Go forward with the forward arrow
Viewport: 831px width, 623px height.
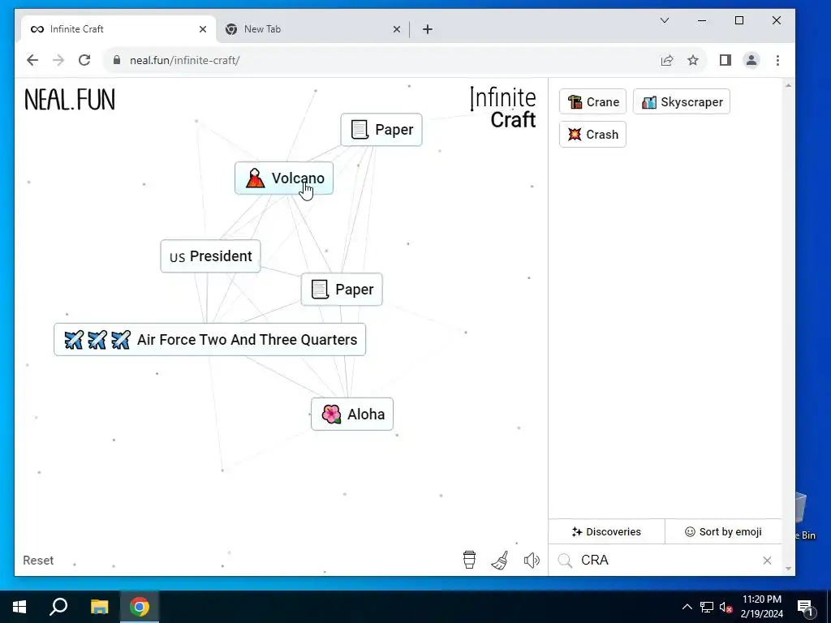tap(58, 60)
